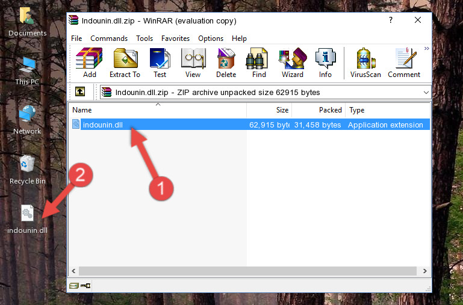Click the Add toolbar icon
463x305 pixels.
pyautogui.click(x=89, y=63)
